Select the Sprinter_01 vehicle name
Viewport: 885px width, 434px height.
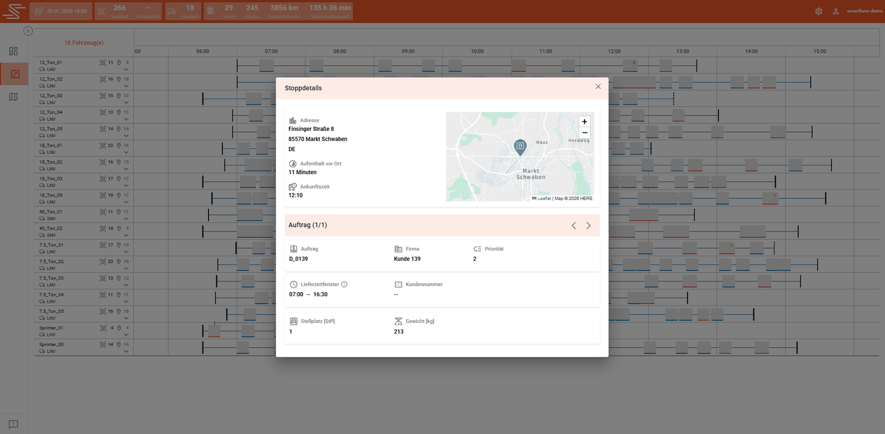51,327
